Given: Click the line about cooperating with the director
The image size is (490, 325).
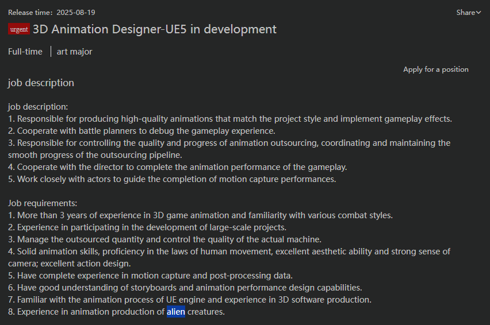Looking at the screenshot, I should (x=178, y=167).
